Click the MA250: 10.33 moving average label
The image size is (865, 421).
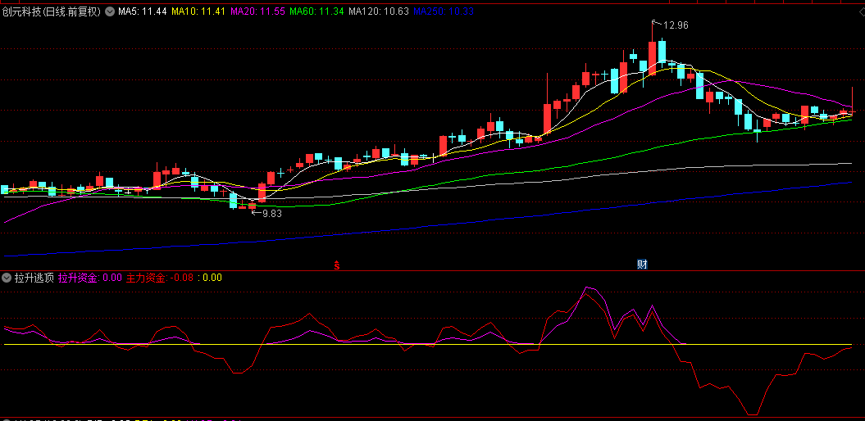coord(444,11)
